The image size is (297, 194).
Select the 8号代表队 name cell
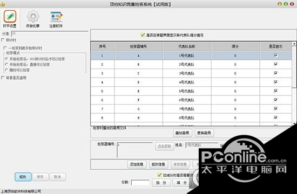(187, 118)
